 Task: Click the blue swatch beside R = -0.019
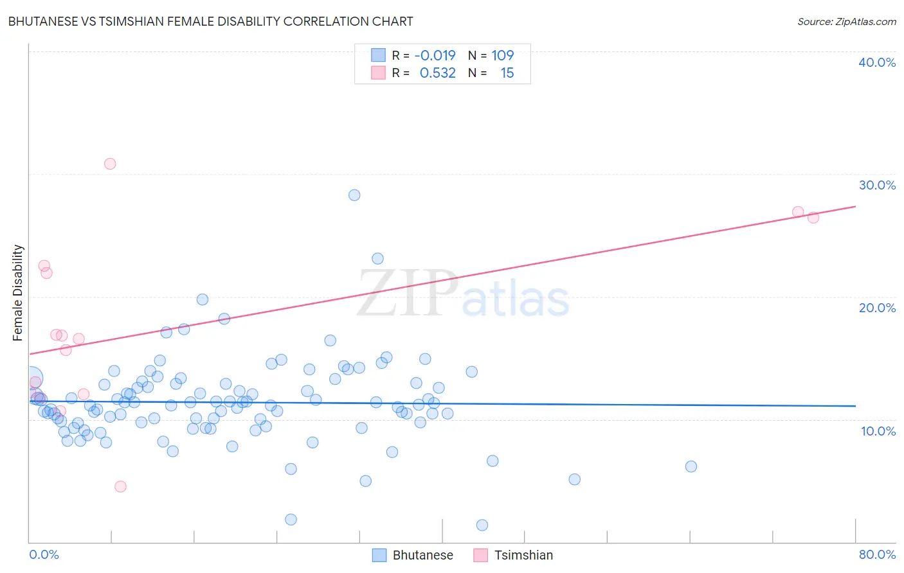[x=378, y=55]
